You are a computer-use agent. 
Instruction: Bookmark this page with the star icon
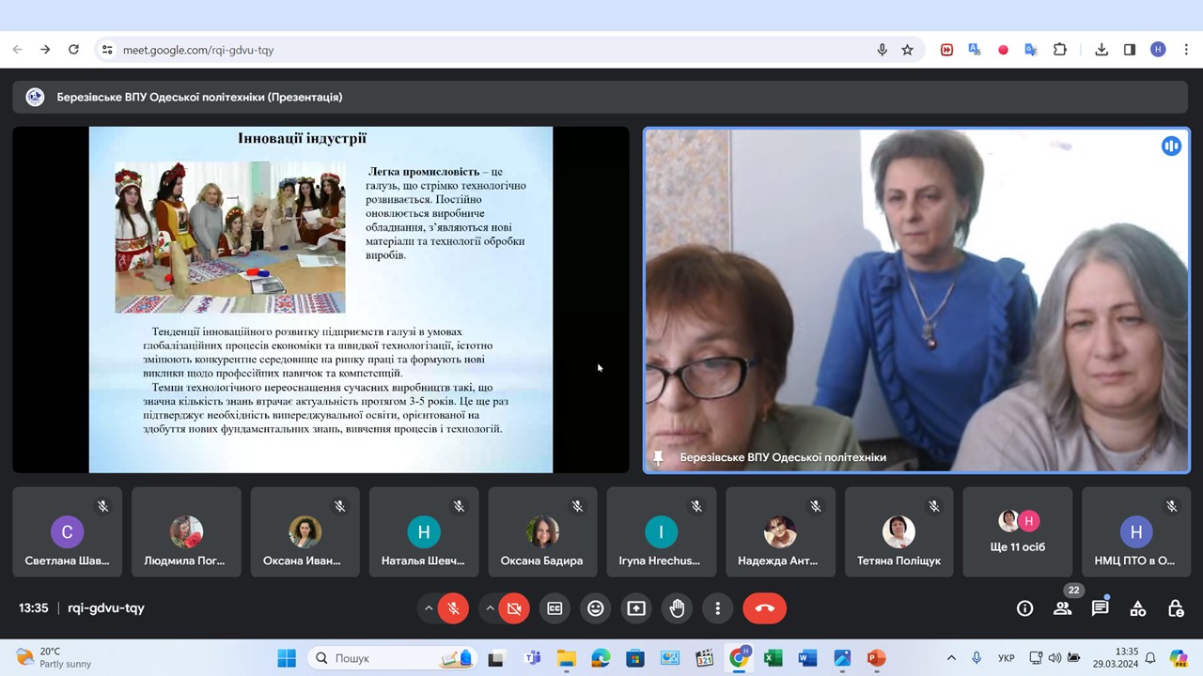coord(907,50)
